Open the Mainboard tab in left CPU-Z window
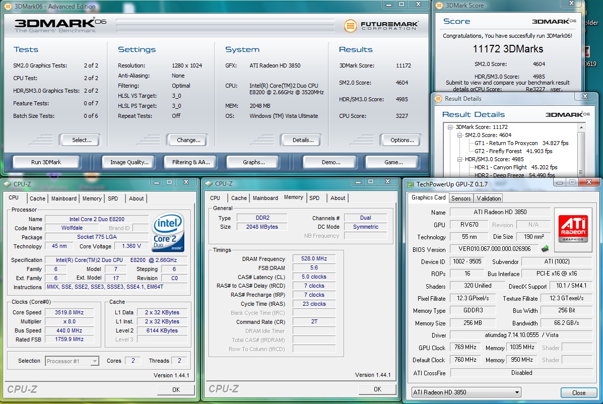603x404 pixels. pos(64,198)
